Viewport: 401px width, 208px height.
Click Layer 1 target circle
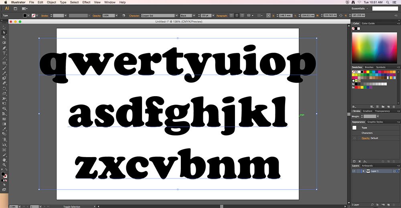pyautogui.click(x=394, y=171)
